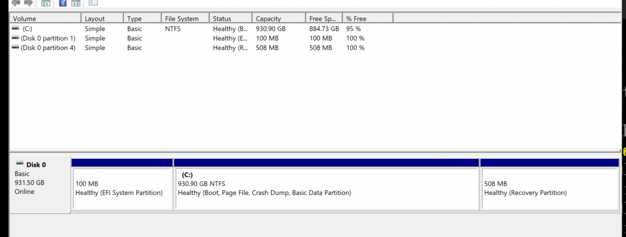The width and height of the screenshot is (626, 237).
Task: Open Help via the question mark icon
Action: click(x=63, y=3)
